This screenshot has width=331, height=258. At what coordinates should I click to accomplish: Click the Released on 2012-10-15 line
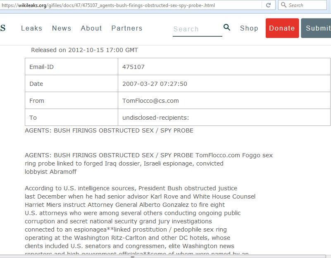pos(84,50)
